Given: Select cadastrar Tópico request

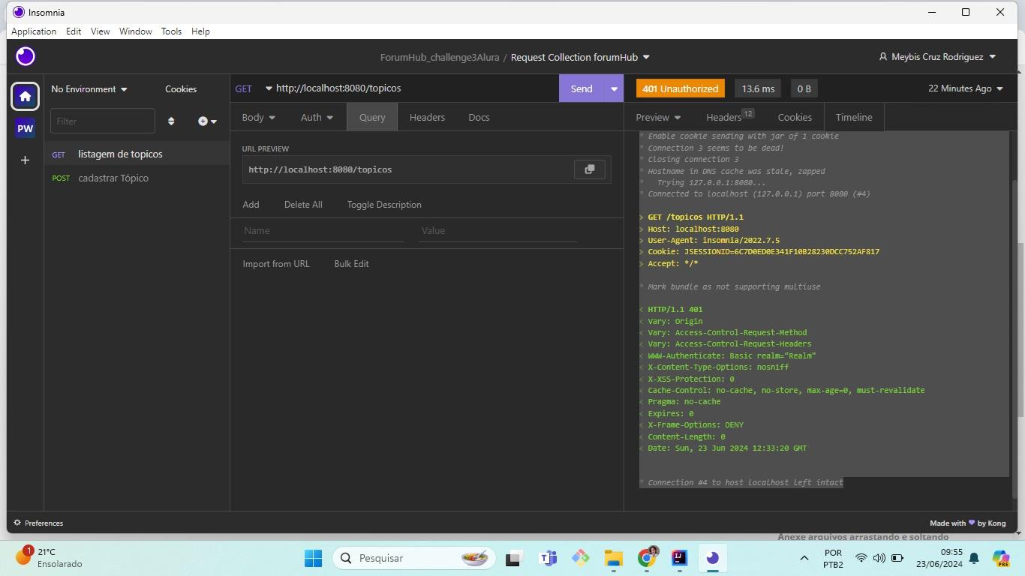Looking at the screenshot, I should pos(137,178).
